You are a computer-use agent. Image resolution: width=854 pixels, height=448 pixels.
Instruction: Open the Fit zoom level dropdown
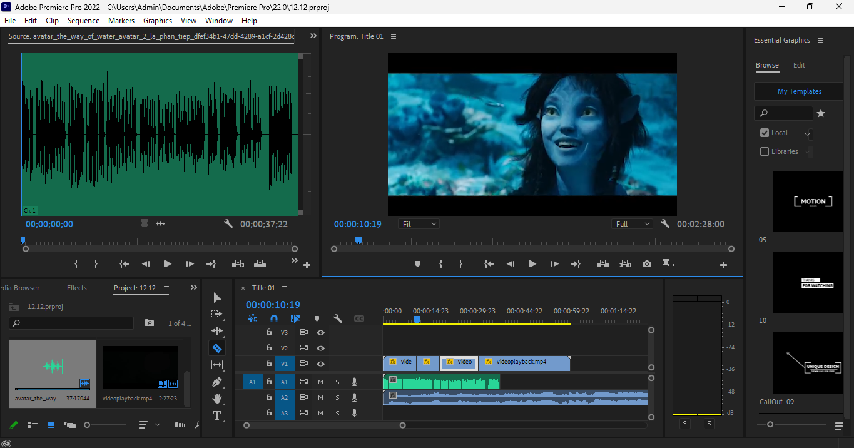419,224
